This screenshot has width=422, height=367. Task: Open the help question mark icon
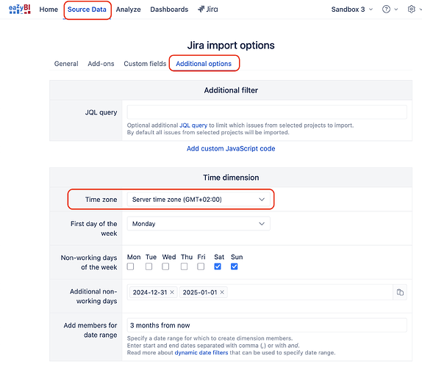tap(386, 10)
